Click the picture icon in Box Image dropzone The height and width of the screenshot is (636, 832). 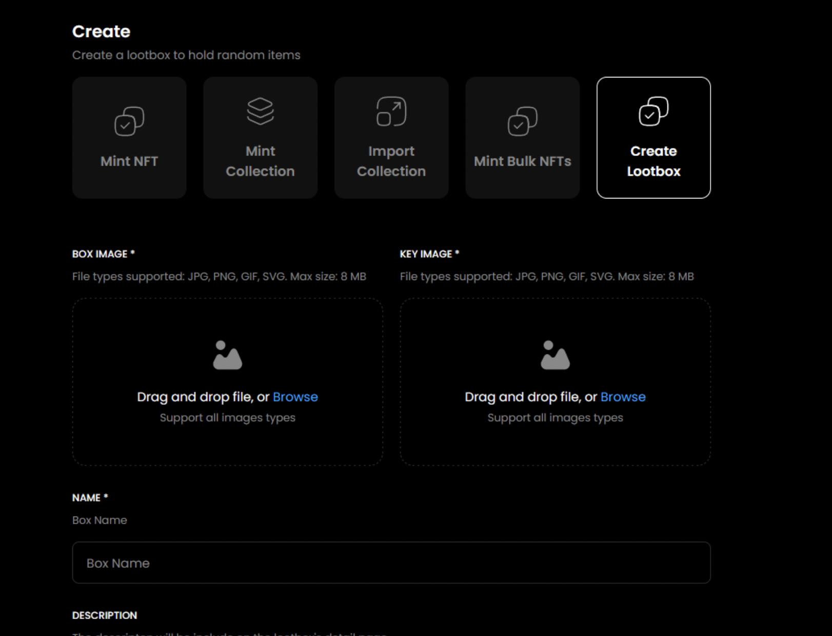(x=227, y=355)
